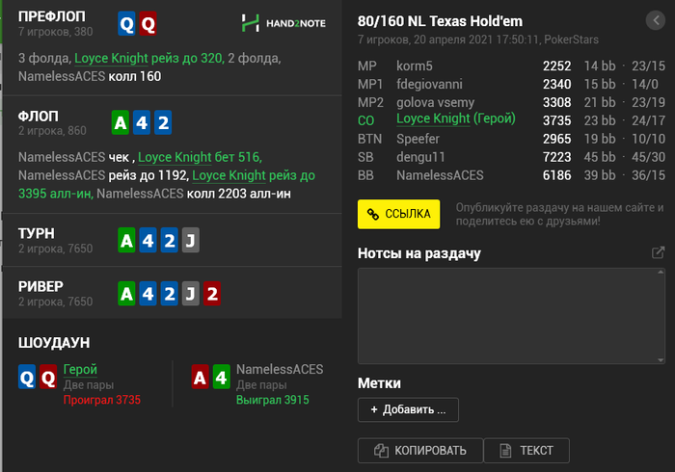Image resolution: width=675 pixels, height=472 pixels.
Task: Click the back arrow button at top right
Action: [655, 20]
